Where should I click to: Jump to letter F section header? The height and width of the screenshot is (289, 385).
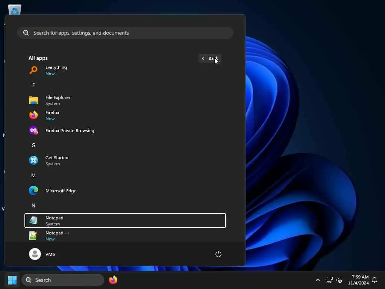coord(33,85)
